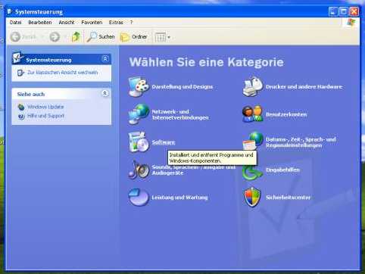The image size is (365, 274).
Task: Click Windows Update globe icon
Action: (x=21, y=107)
